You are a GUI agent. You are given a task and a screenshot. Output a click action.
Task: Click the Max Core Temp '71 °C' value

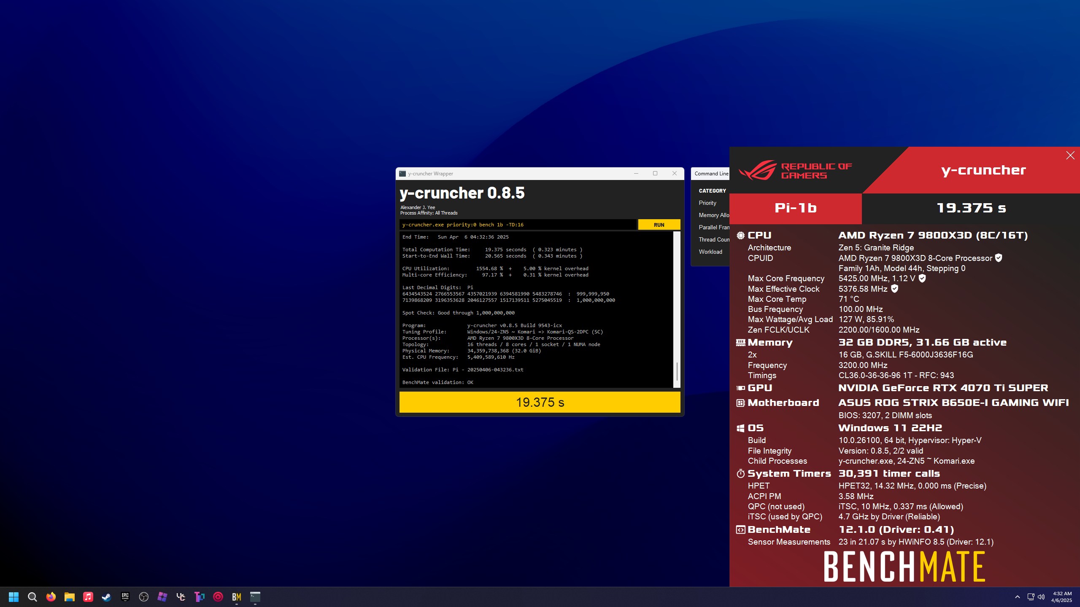coord(849,299)
